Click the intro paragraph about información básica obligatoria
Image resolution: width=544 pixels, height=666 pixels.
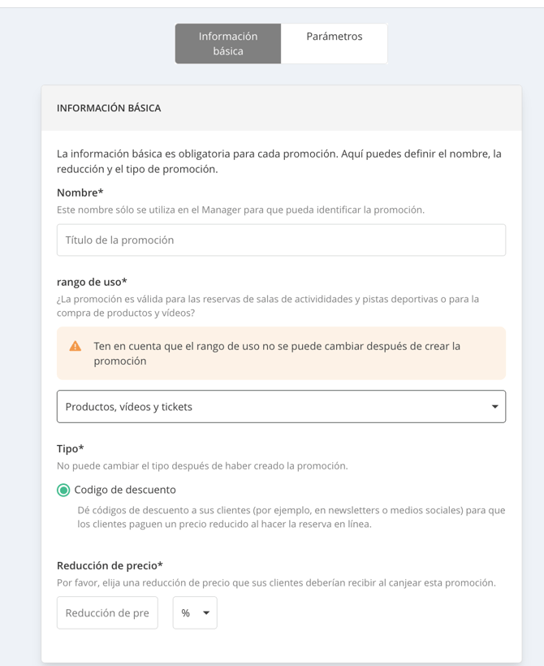[x=279, y=162]
